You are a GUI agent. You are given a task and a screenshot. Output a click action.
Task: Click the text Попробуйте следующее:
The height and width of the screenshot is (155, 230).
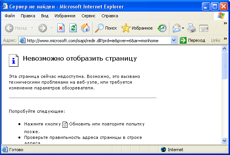coord(37,111)
